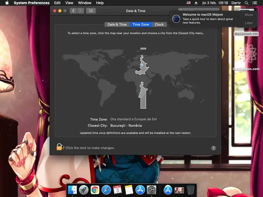Screen dimensions: 263x197
Task: Click the Welcome to macOS Mojave title
Action: click(x=203, y=15)
